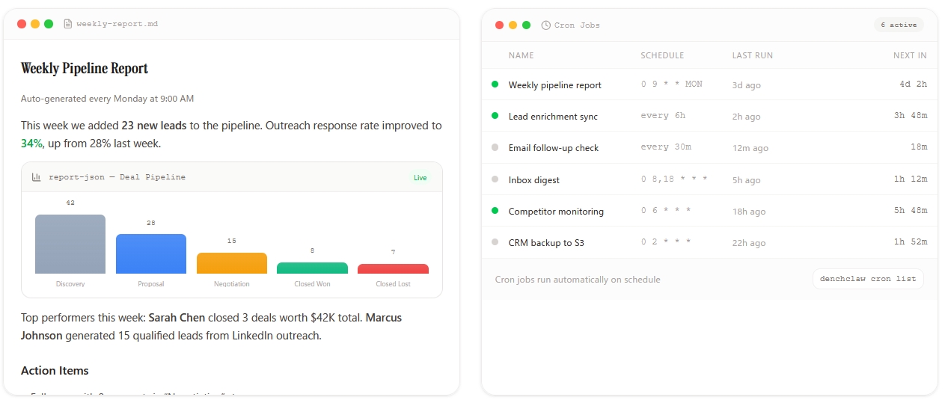Click the green status dot for Competitor monitoring

tap(495, 211)
